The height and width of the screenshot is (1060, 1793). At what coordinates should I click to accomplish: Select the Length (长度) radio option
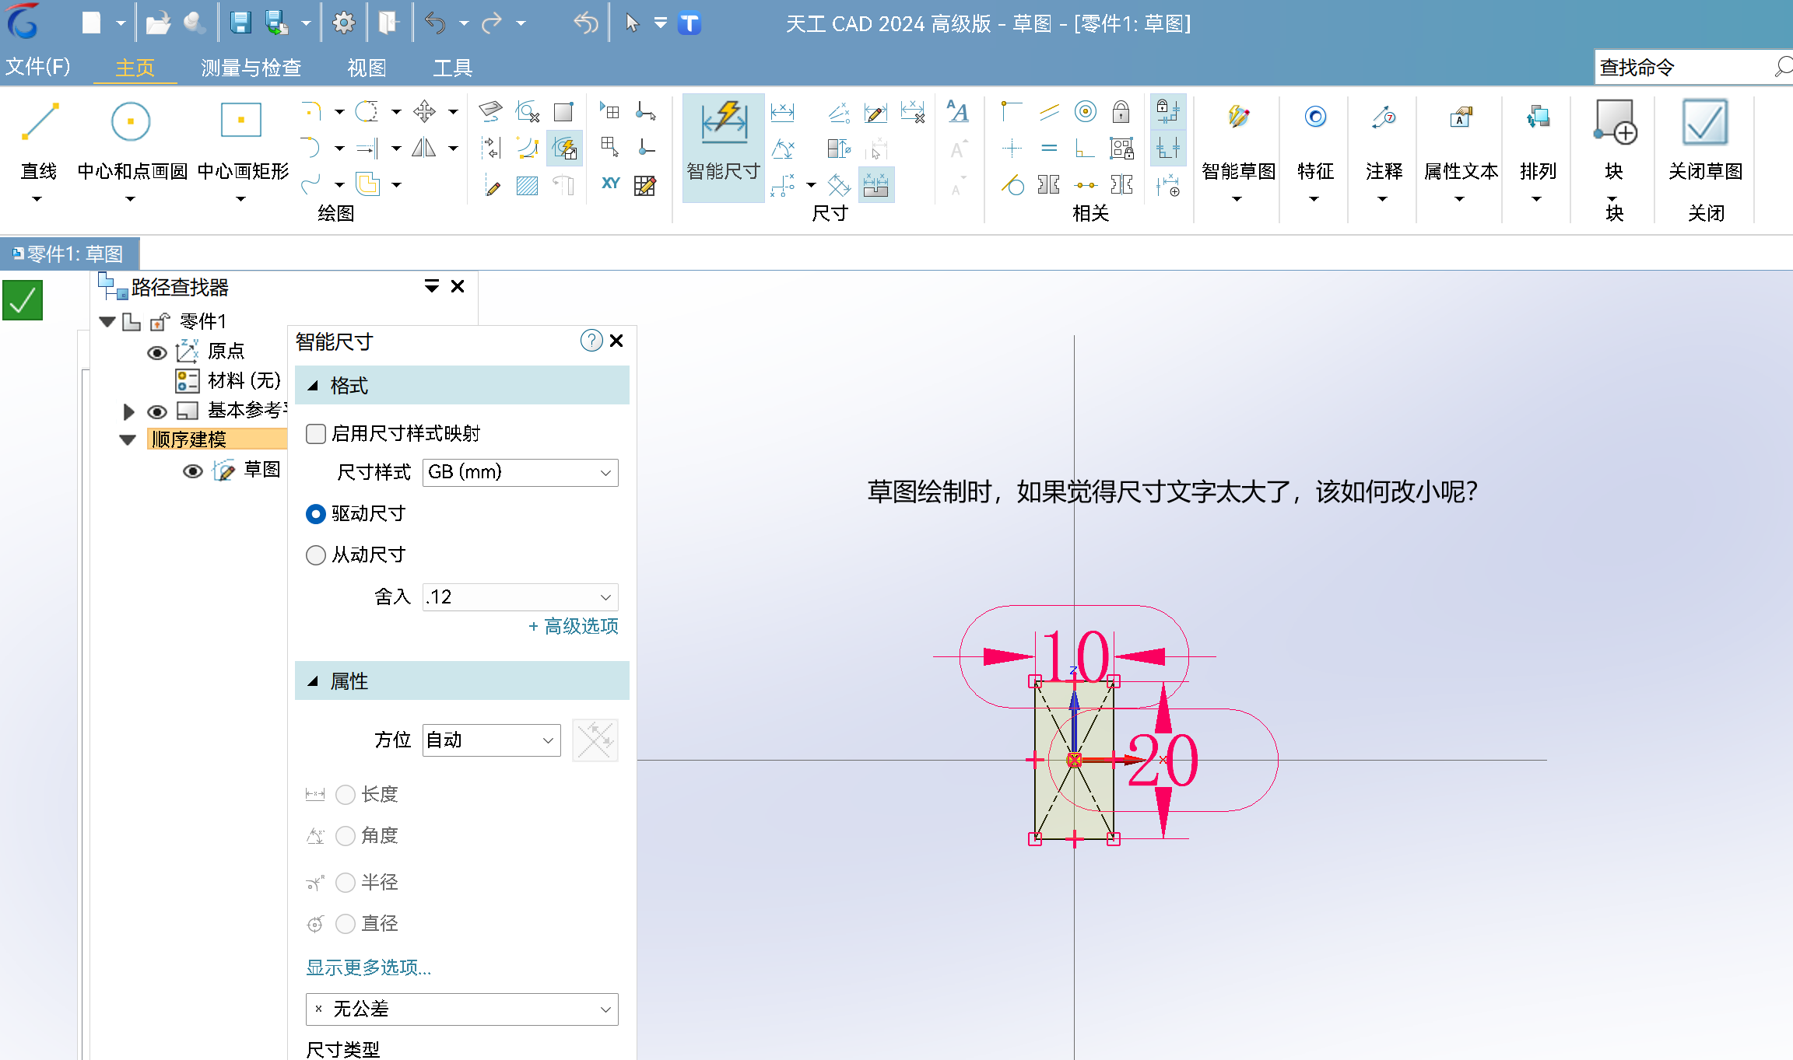point(346,795)
